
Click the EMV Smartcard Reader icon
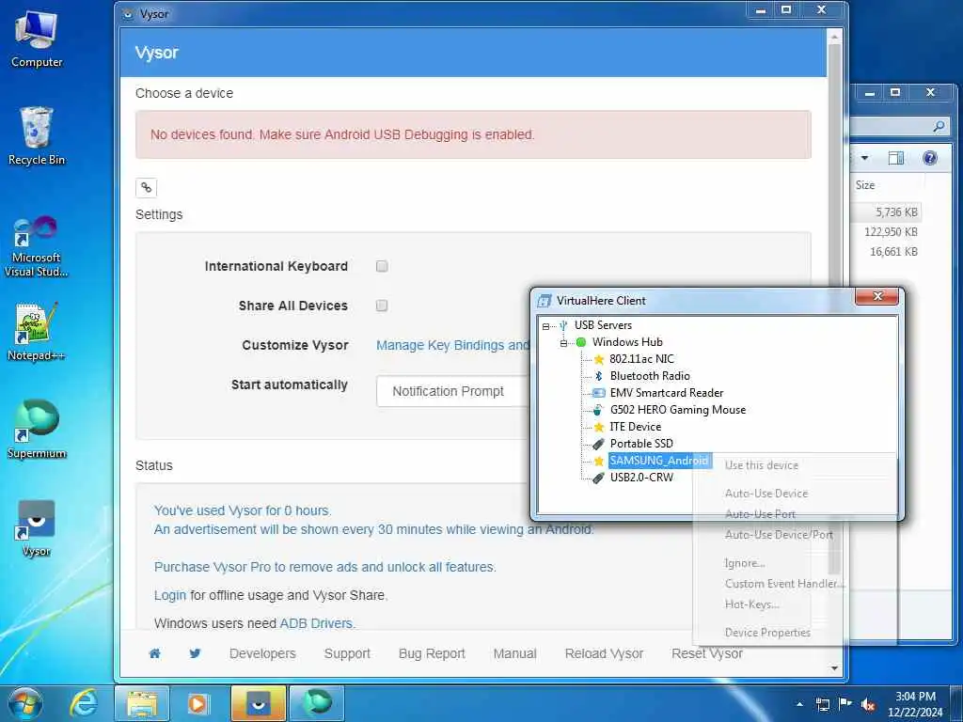click(x=598, y=393)
